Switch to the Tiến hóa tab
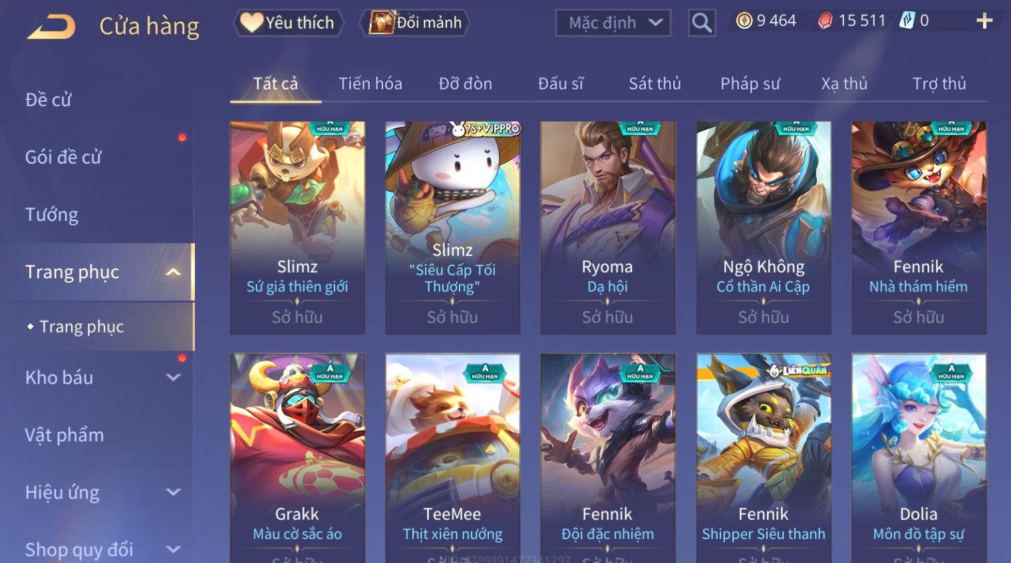 click(x=370, y=84)
